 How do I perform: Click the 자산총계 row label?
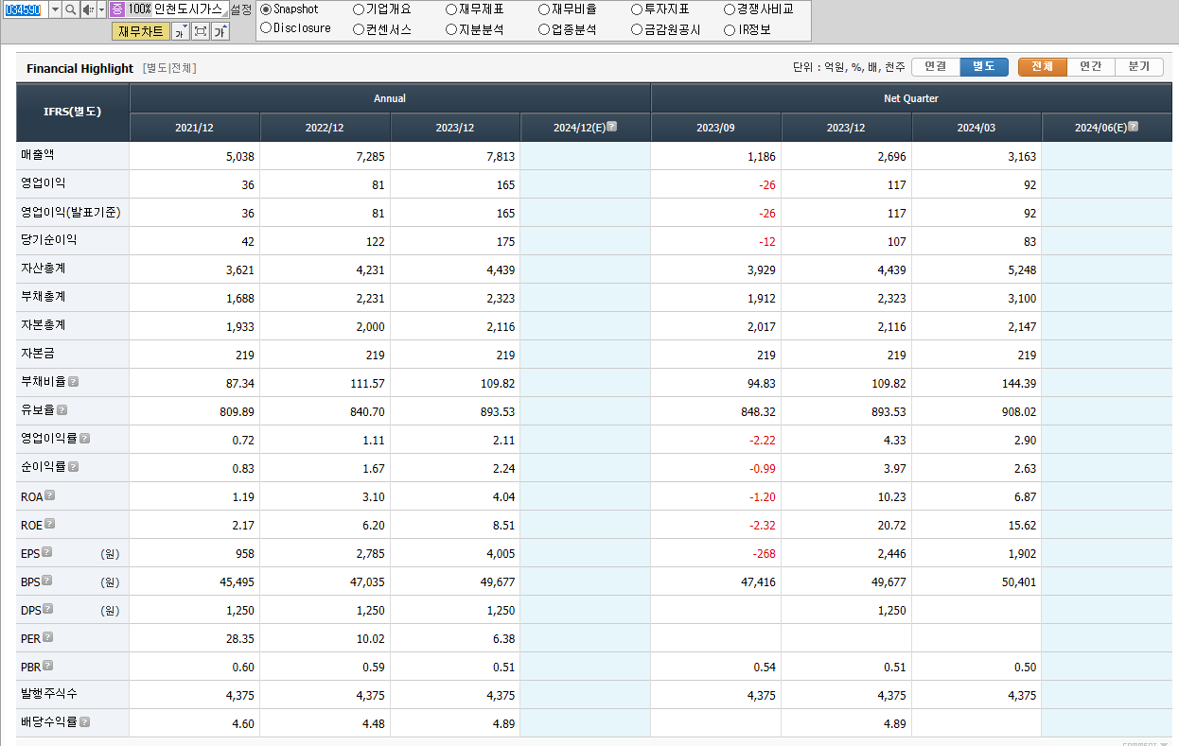[44, 269]
